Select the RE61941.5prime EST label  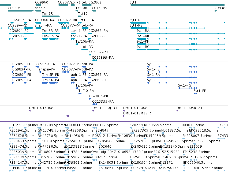[x=23, y=130]
